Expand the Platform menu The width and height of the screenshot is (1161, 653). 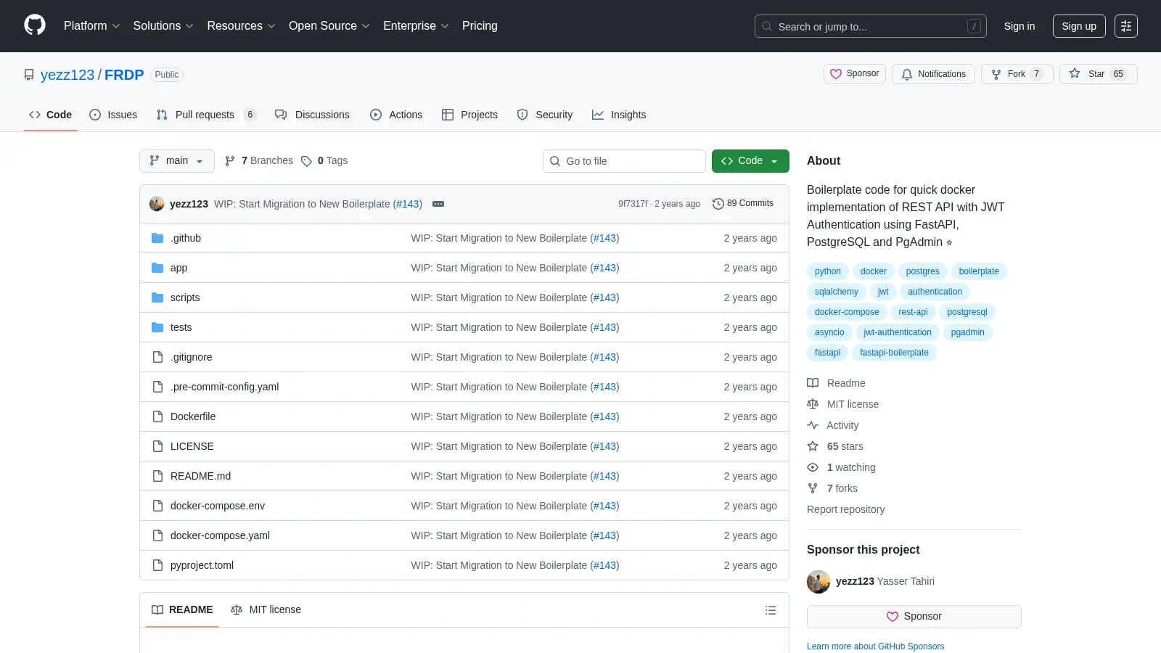click(x=92, y=26)
